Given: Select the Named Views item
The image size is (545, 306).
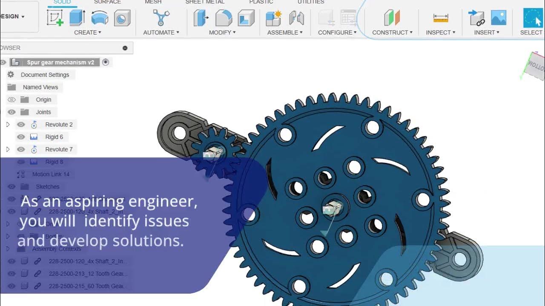Looking at the screenshot, I should click(x=40, y=87).
